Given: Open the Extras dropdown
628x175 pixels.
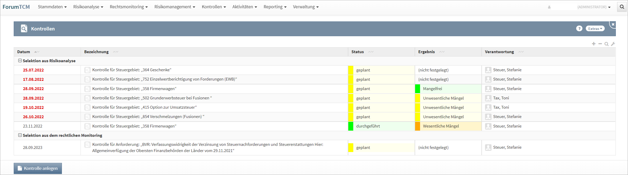Looking at the screenshot, I should (595, 29).
